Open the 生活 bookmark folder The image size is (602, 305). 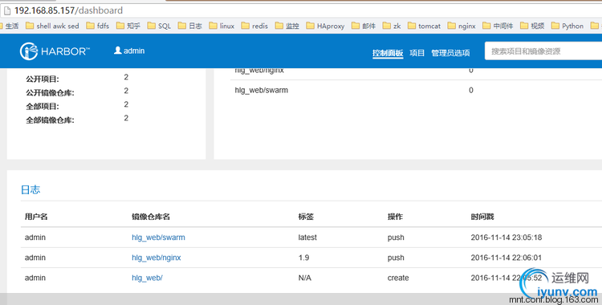coord(9,26)
